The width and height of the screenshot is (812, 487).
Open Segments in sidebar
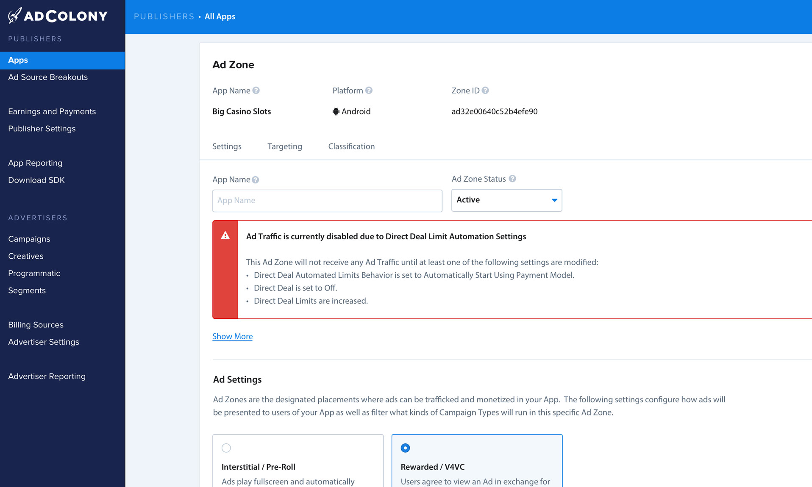pos(27,290)
